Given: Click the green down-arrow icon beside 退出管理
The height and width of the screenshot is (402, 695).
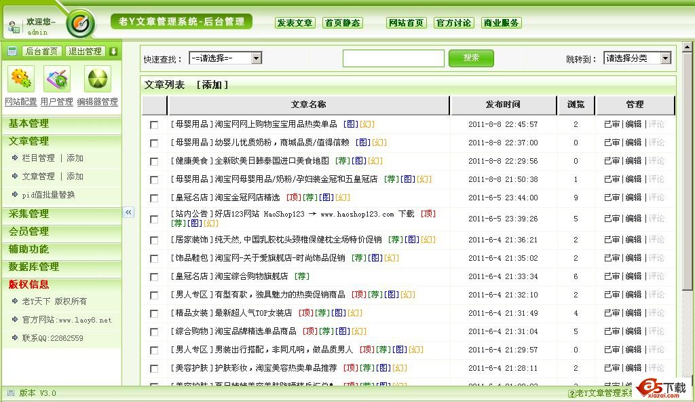Looking at the screenshot, I should [x=113, y=52].
